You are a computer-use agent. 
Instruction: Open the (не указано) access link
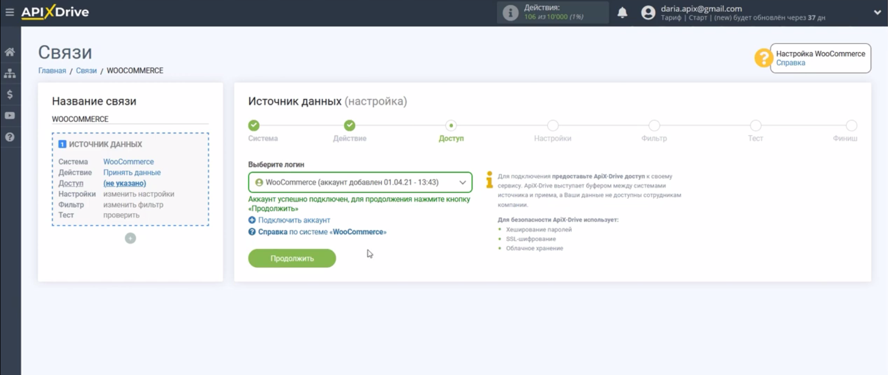pos(125,183)
